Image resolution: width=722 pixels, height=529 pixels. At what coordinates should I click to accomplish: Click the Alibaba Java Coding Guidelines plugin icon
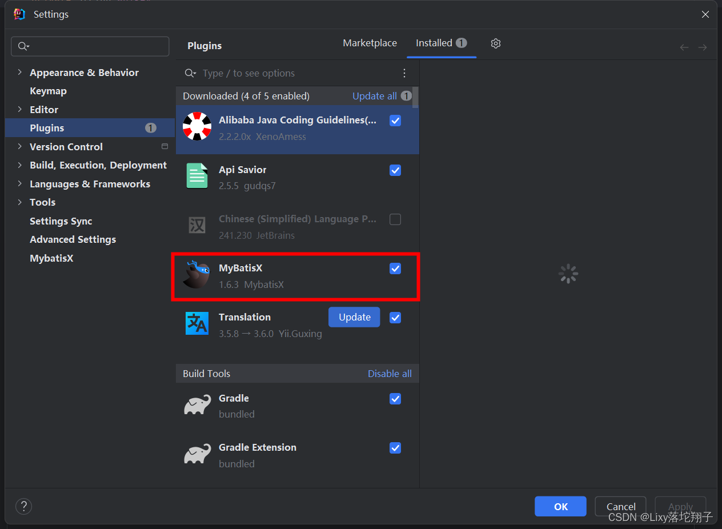click(x=197, y=126)
